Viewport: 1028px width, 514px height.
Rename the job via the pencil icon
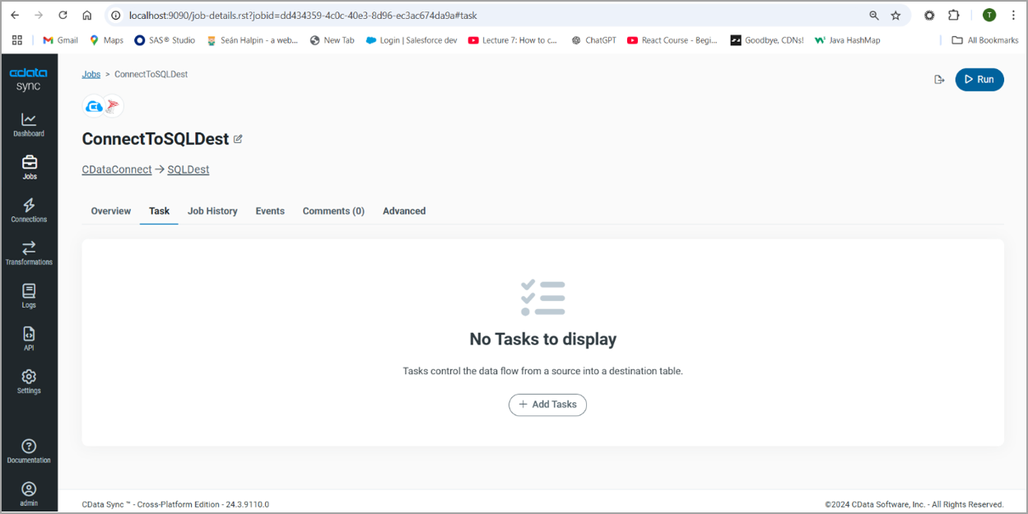coord(238,138)
